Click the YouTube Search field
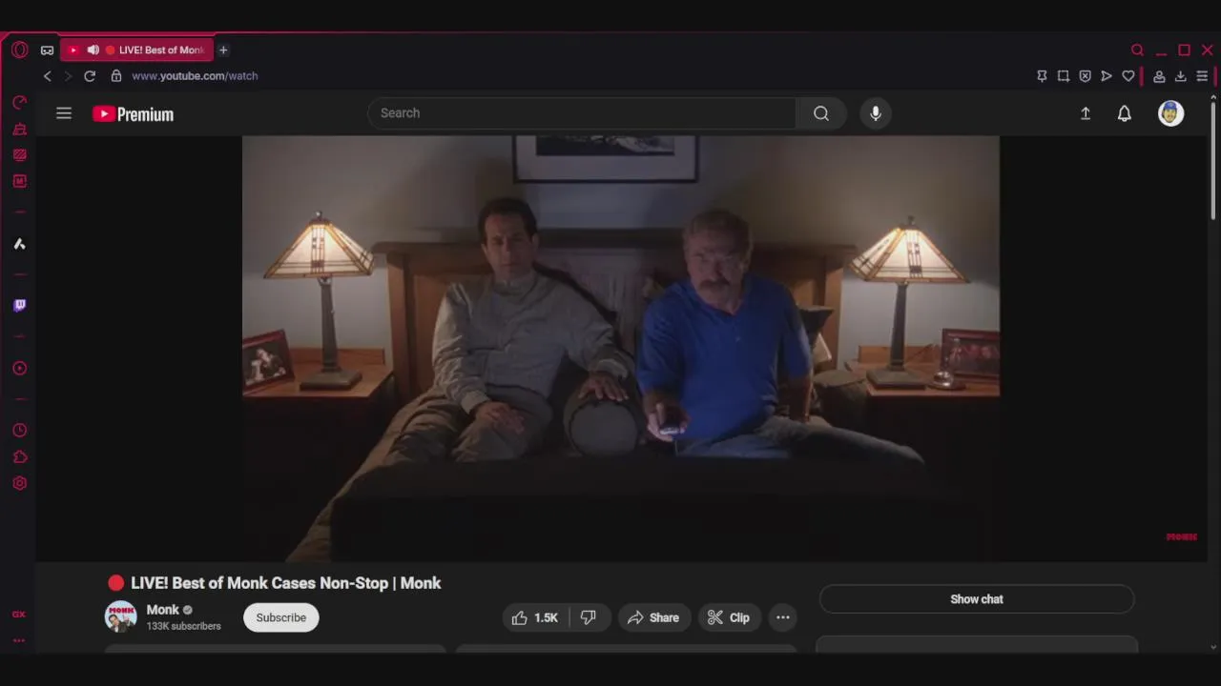 pos(581,113)
